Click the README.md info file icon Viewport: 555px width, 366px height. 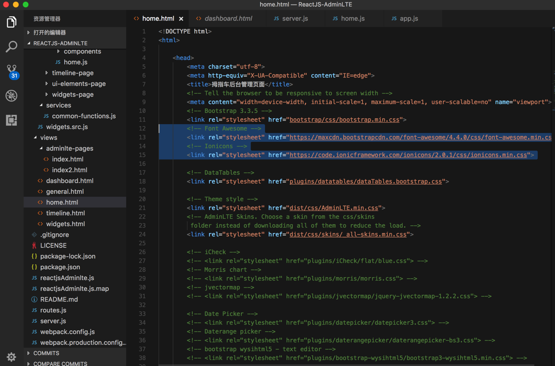point(34,299)
